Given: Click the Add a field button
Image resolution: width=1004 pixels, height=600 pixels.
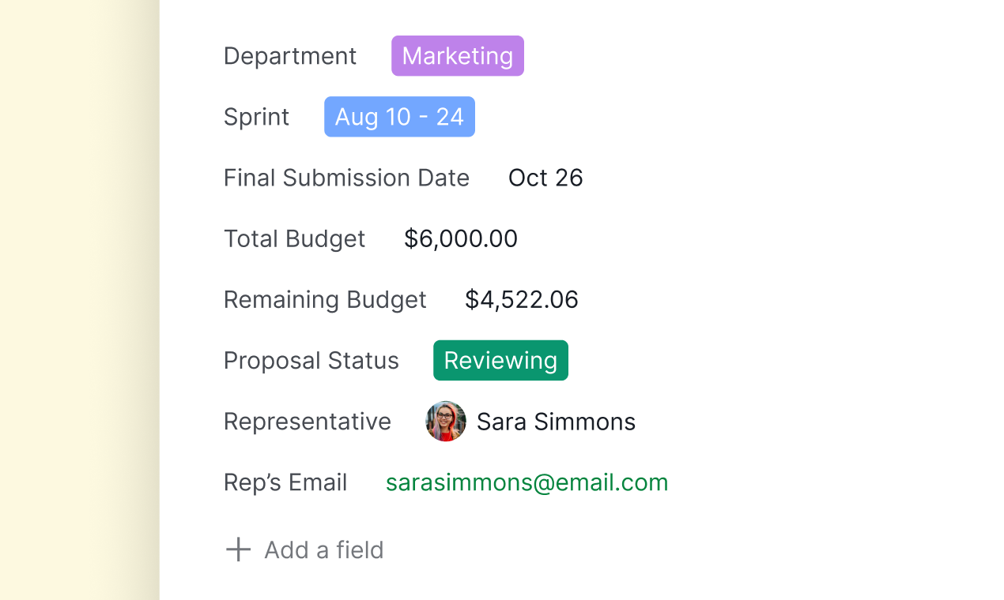Looking at the screenshot, I should coord(323,549).
